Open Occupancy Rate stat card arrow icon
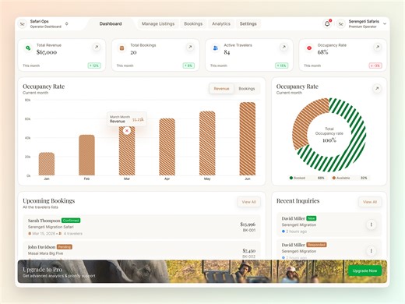The image size is (405, 304). coord(378,47)
